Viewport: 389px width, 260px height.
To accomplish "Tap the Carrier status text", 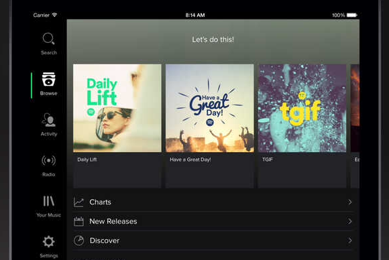I will (x=42, y=15).
